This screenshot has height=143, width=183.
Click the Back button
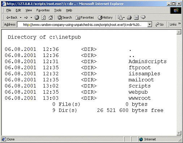[x=12, y=17]
